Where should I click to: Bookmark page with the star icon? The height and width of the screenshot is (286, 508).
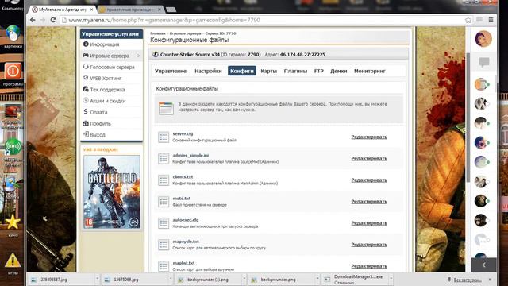[468, 20]
